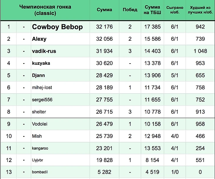Click the Чемпионская гонка (classic) title header

tap(45, 10)
